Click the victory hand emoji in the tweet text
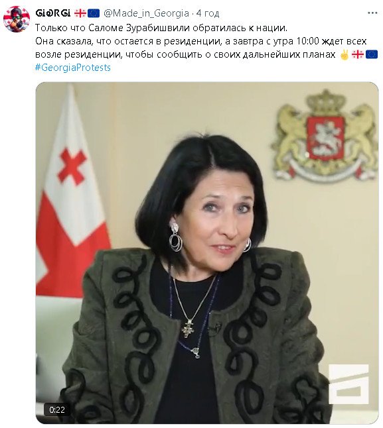The image size is (383, 428). coord(345,54)
